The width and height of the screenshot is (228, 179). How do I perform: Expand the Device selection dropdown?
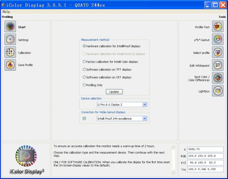(x=144, y=105)
